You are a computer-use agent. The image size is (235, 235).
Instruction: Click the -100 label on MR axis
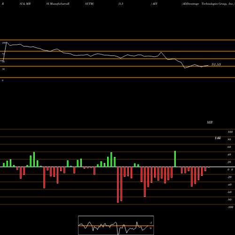[230, 207]
